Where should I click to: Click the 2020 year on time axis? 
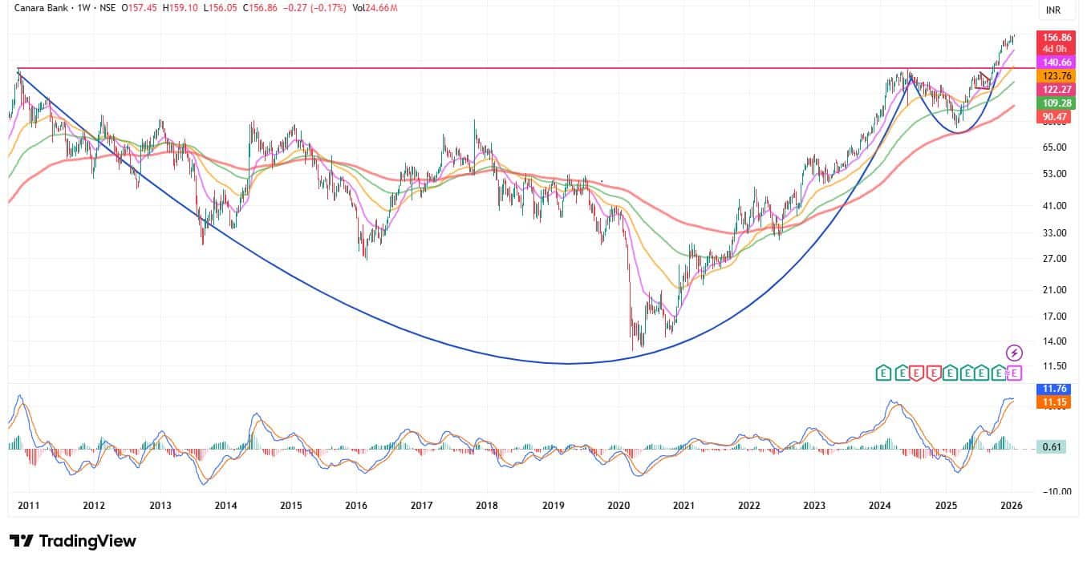[619, 506]
